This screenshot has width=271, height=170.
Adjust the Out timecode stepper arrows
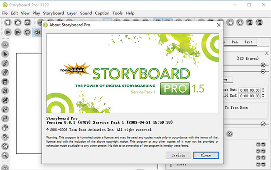pyautogui.click(x=263, y=90)
